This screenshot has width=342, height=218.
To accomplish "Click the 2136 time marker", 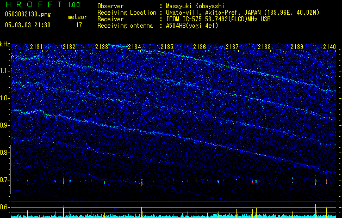I will 200,46.
